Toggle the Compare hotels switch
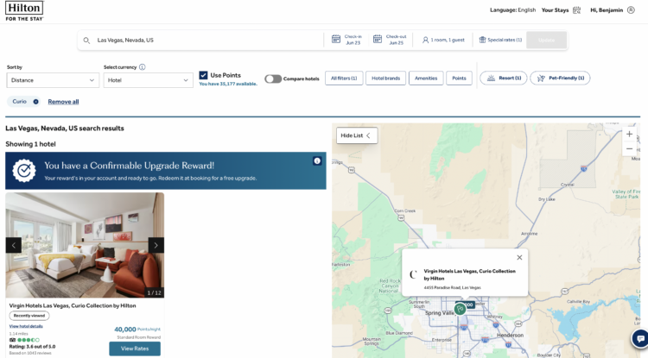The width and height of the screenshot is (648, 358). click(273, 79)
